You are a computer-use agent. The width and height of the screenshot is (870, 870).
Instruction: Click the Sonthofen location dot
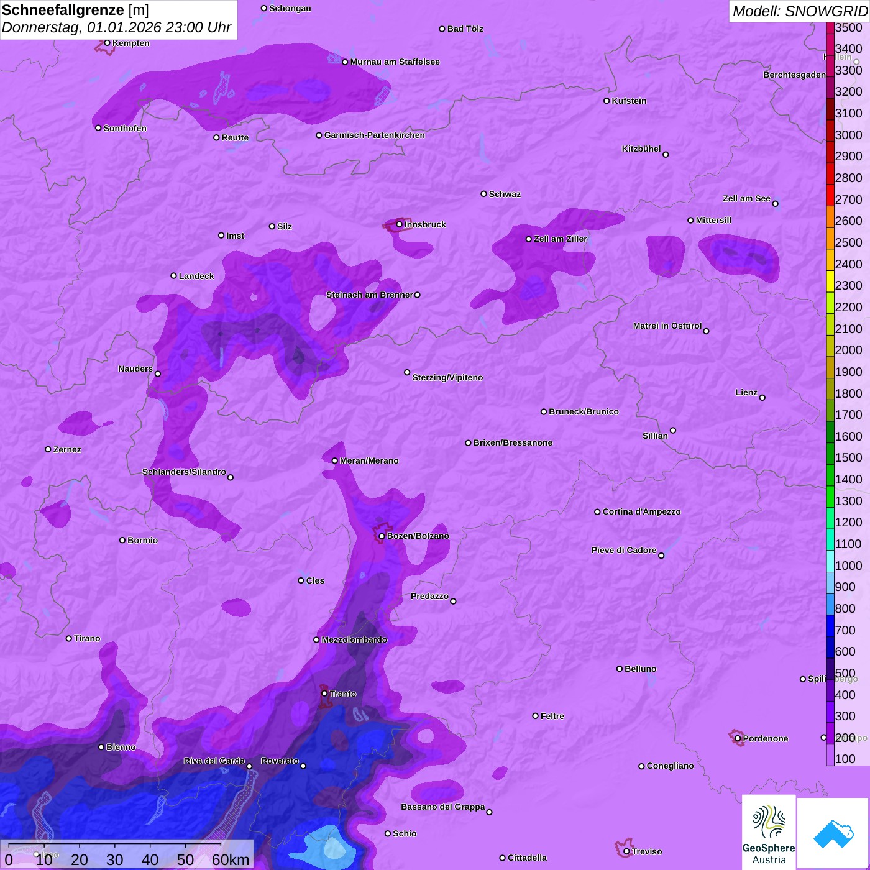click(x=98, y=128)
